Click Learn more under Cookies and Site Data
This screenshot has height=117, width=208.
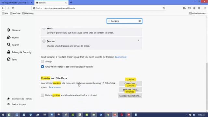coord(55,87)
